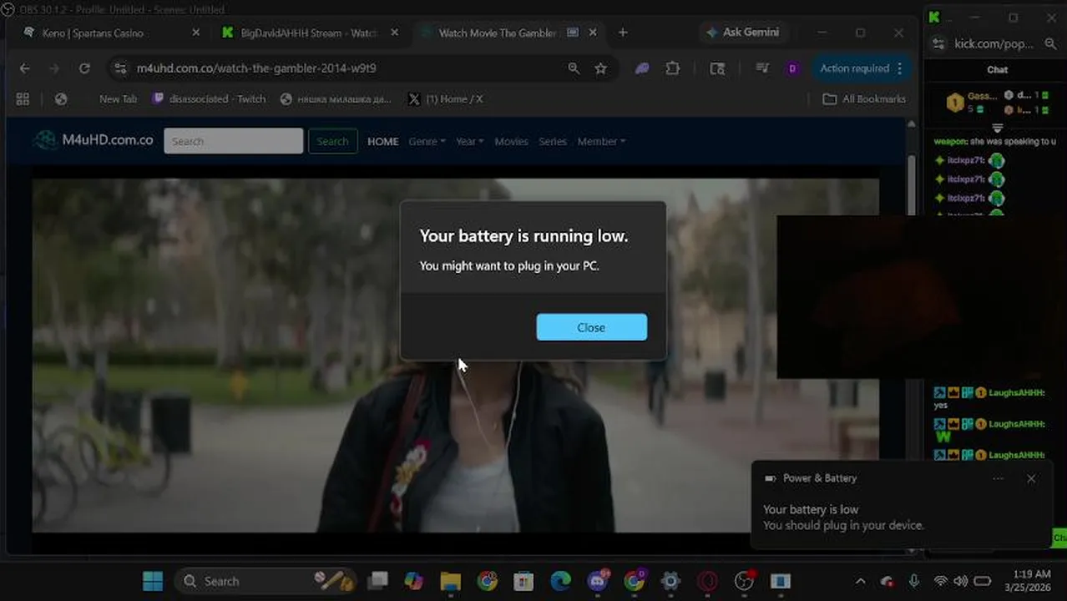
Task: Open the Google Lens search icon
Action: [717, 68]
